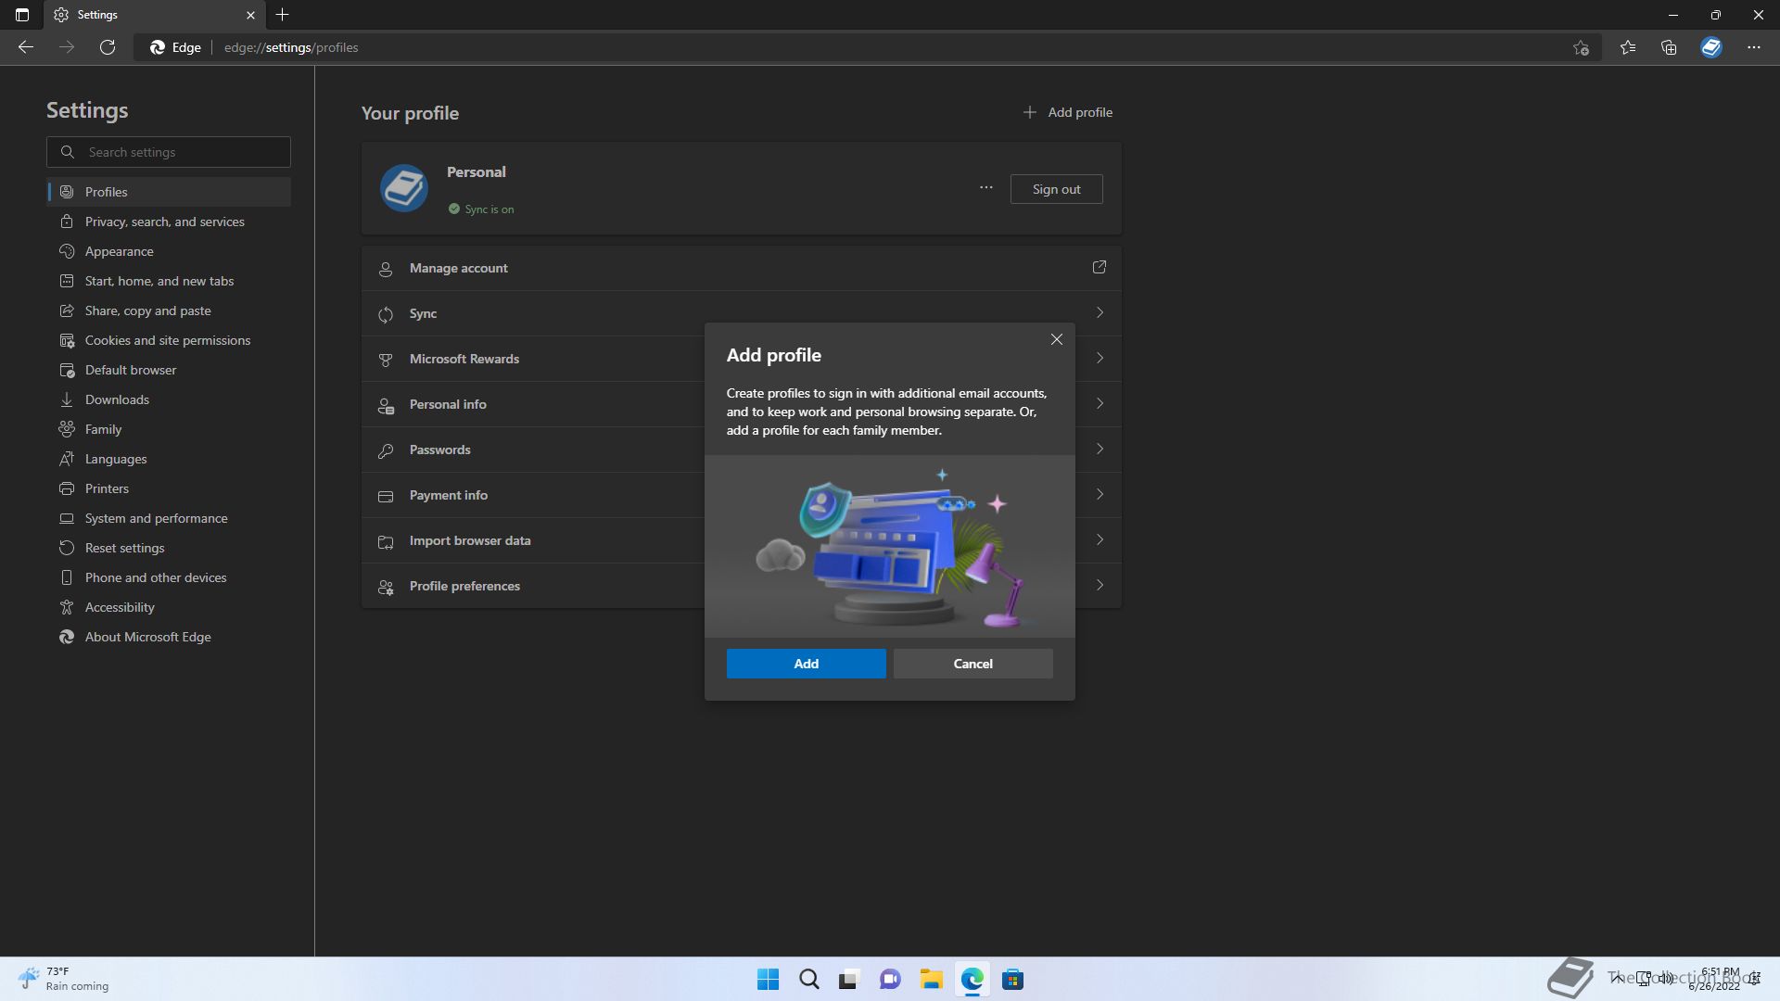Select Printers in the sidebar
Screen dimensions: 1780x1001
tap(169, 488)
